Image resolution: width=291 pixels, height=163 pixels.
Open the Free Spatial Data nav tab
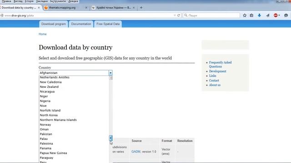pos(108,24)
